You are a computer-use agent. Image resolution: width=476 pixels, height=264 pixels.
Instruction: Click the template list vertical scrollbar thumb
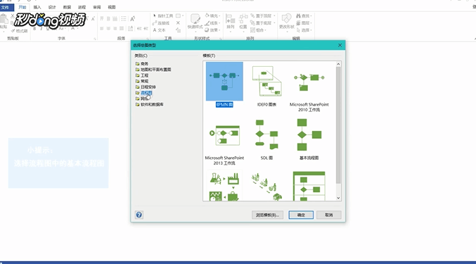click(338, 125)
